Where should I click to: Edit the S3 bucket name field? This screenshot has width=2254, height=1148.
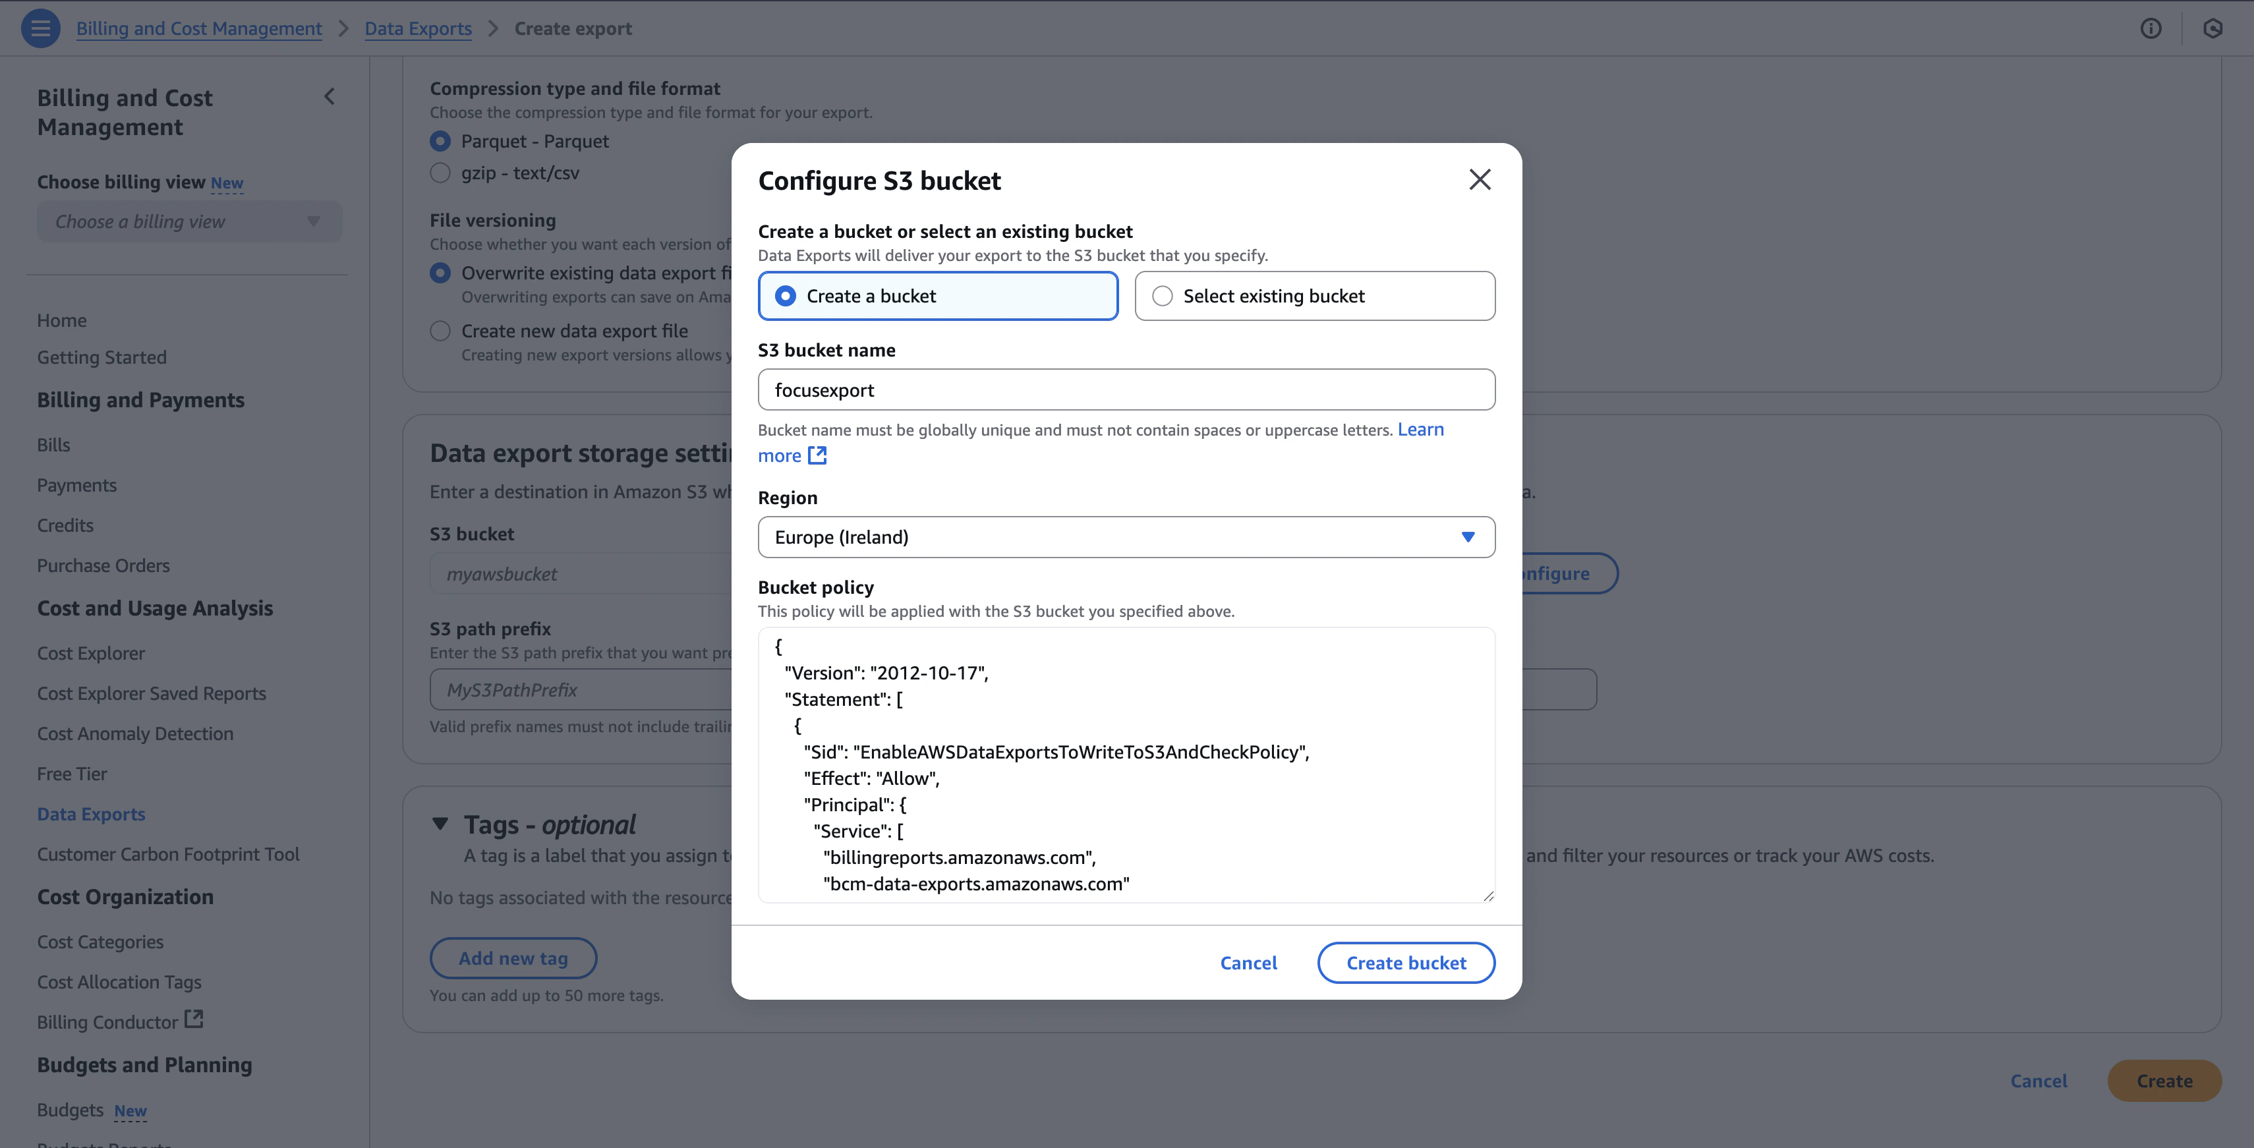click(x=1126, y=389)
